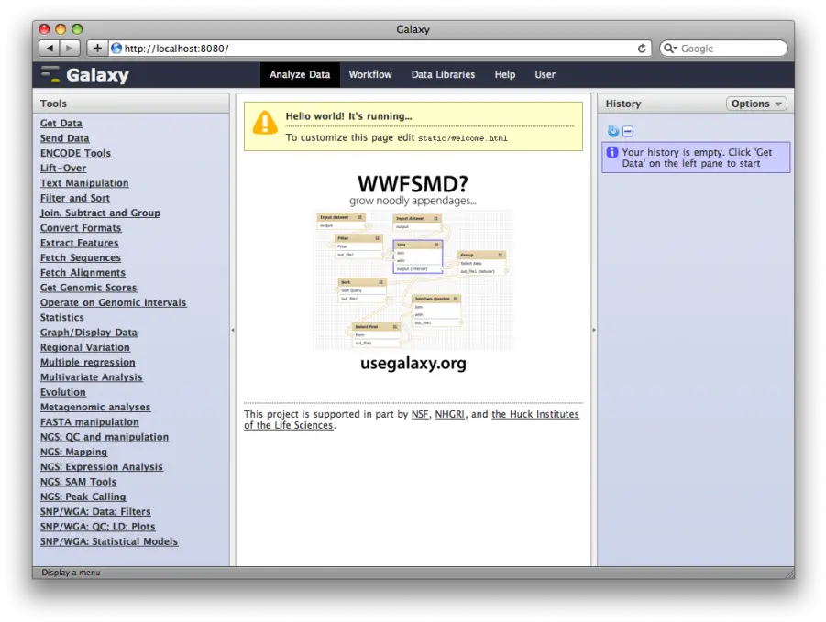The image size is (826, 622).
Task: Click the yellow warning triangle icon
Action: 265,123
